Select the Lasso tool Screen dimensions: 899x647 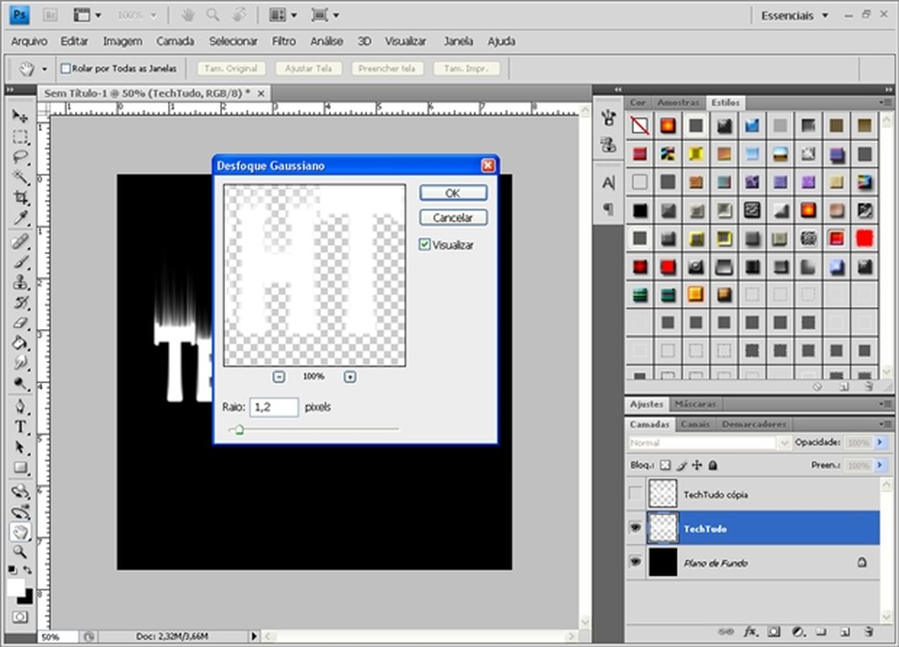pos(20,157)
